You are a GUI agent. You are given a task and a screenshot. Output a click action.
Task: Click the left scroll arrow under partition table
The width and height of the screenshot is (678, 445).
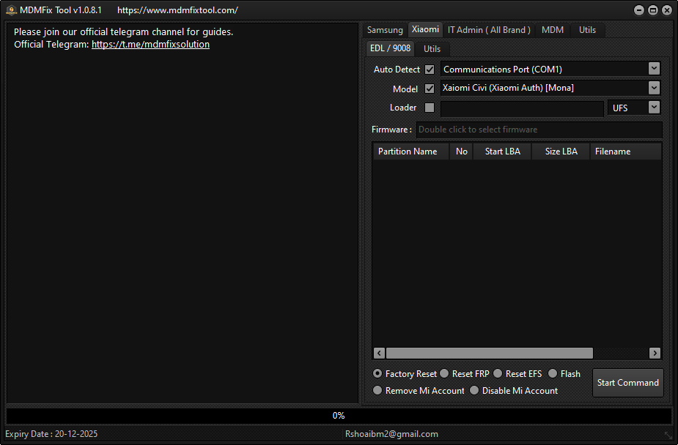(378, 353)
